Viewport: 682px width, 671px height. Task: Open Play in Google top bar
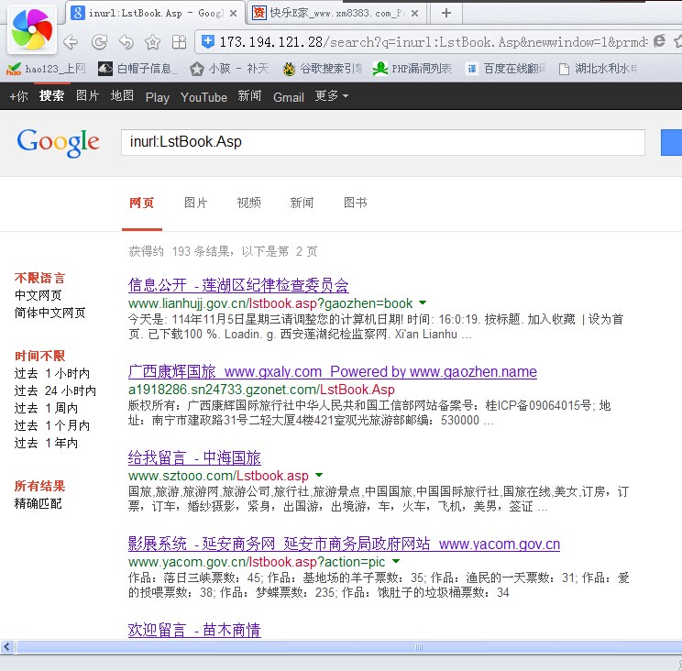(157, 97)
